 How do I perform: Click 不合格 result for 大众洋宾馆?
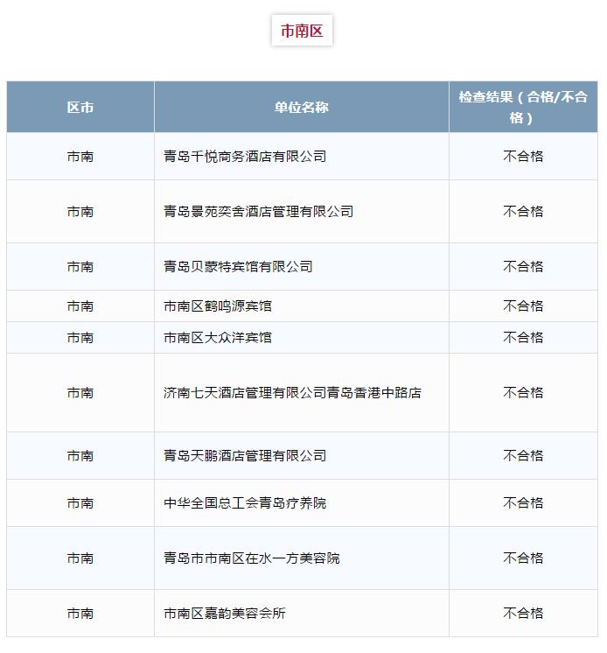click(523, 337)
